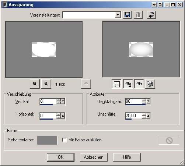Expand the Deckfähigkeit slider dropdown arrow

(148, 101)
